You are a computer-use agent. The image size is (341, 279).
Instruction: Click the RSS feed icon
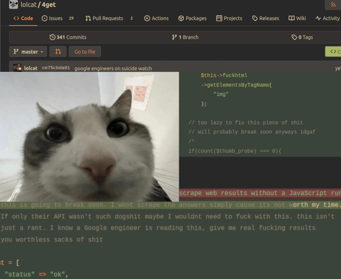tap(333, 5)
